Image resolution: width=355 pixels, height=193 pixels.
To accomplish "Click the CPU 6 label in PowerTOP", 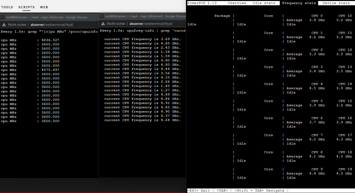I will point(317,118).
